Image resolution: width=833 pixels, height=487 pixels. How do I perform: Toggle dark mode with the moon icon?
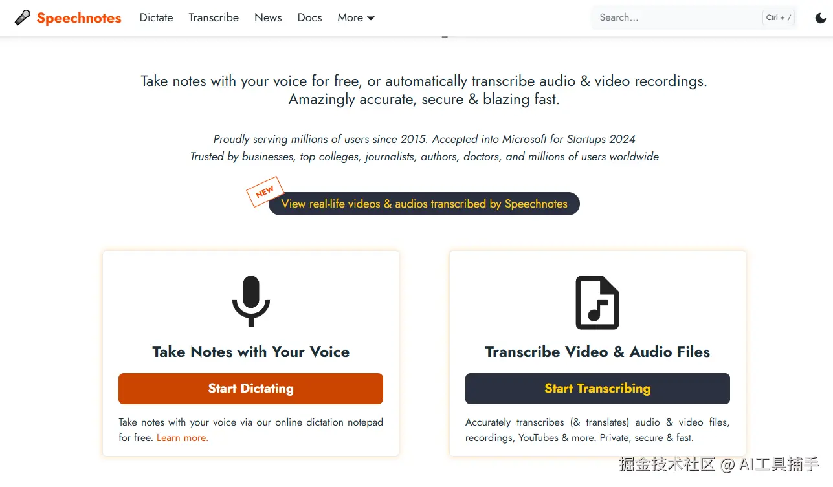[x=820, y=18]
